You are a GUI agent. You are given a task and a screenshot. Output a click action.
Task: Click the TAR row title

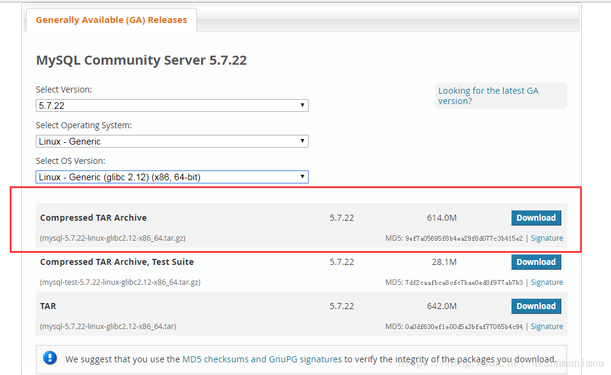(48, 306)
